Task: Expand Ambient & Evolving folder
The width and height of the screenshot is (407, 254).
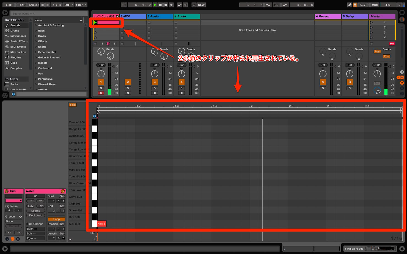Action: [36, 25]
